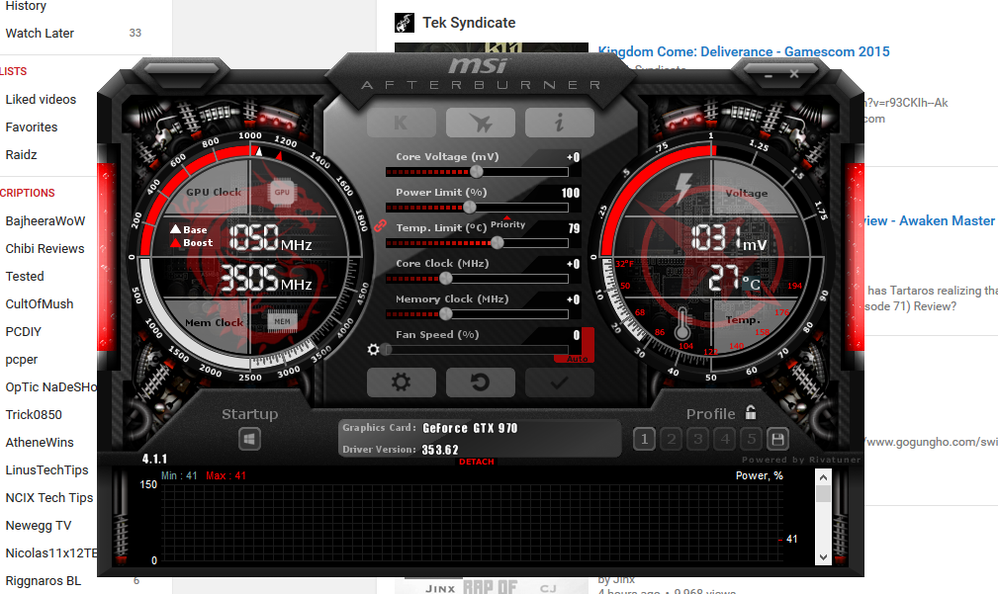Select profile slot 4
Image resolution: width=998 pixels, height=594 pixels.
click(x=724, y=439)
